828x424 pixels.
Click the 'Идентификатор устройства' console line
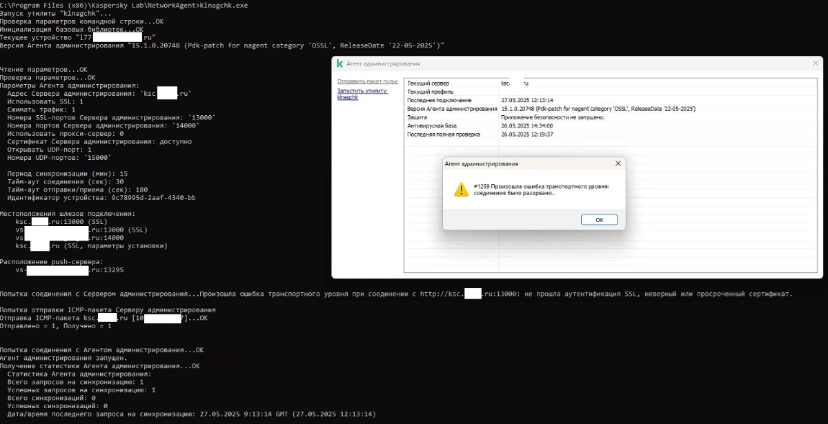(101, 198)
